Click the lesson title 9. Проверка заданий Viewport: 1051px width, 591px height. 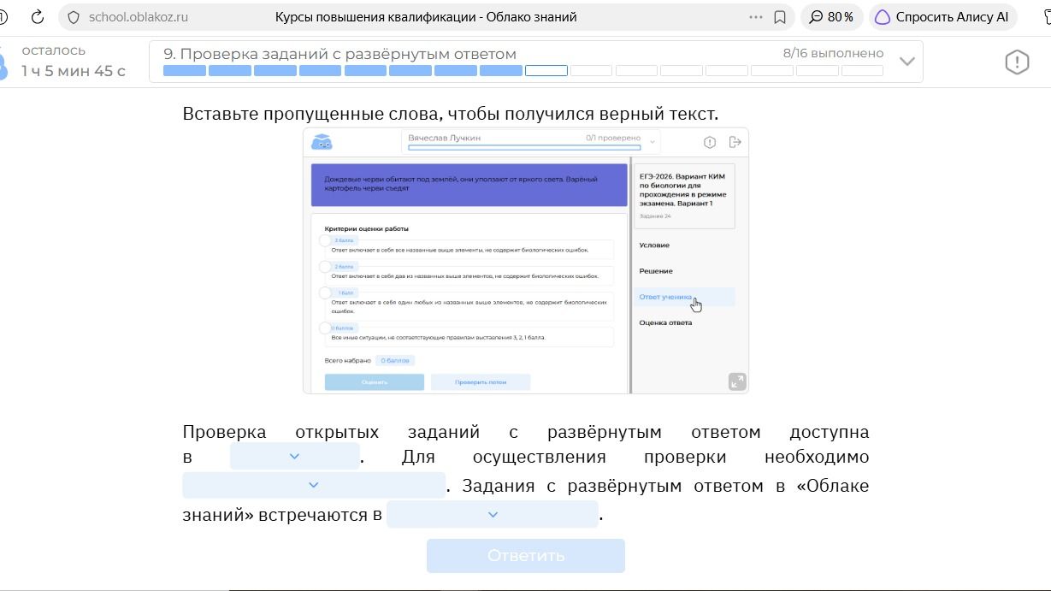[x=340, y=54]
